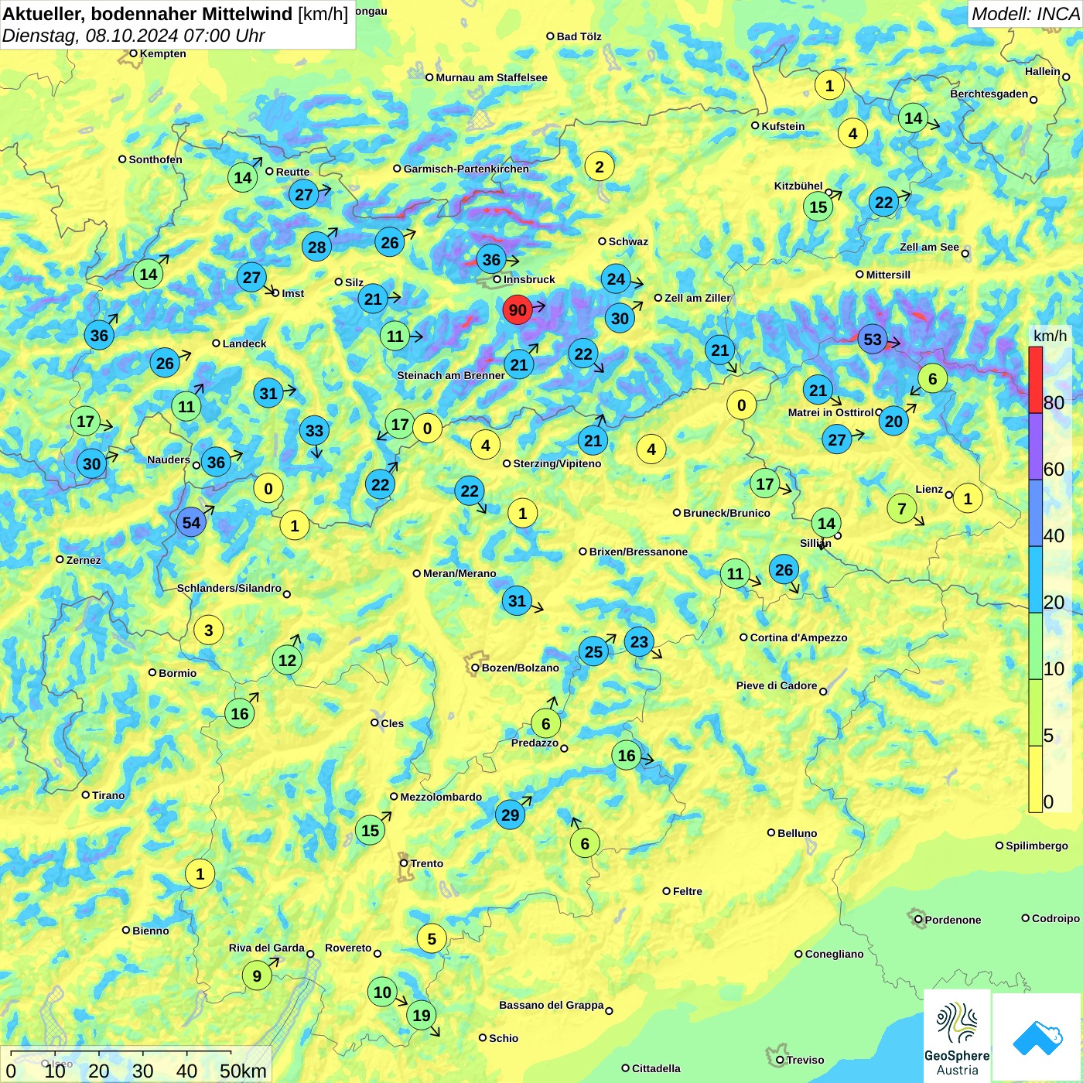This screenshot has height=1083, width=1083.
Task: Click the 'Aktueller, bodennaher Mittelwind' title
Action: (x=148, y=14)
